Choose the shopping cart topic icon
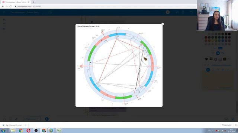The image size is (238, 133). (x=206, y=59)
